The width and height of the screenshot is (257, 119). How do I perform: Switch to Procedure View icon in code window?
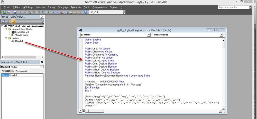80,111
